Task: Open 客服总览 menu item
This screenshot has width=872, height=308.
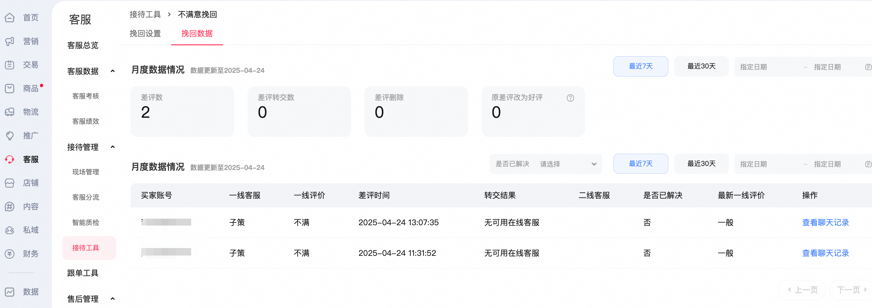Action: point(82,45)
